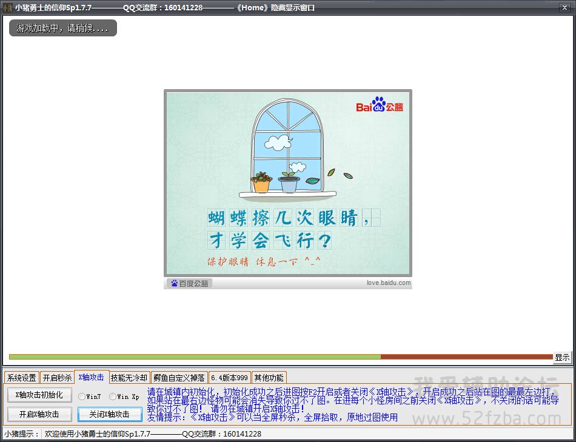Select the X轴攻击 tab
This screenshot has height=442, width=576.
[91, 377]
